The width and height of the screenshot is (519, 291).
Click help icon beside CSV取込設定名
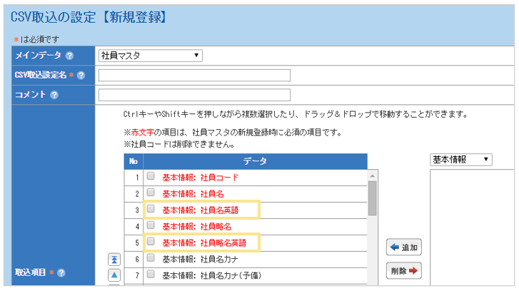(81, 76)
